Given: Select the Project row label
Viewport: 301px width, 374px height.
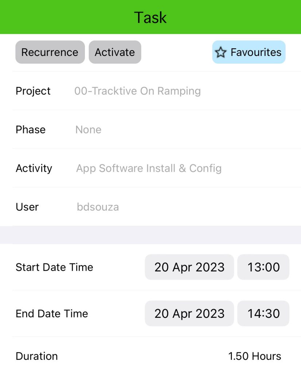Looking at the screenshot, I should tap(33, 91).
